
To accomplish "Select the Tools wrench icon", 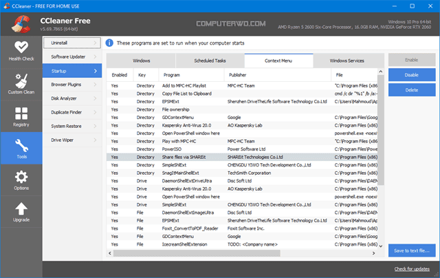I will tap(21, 145).
